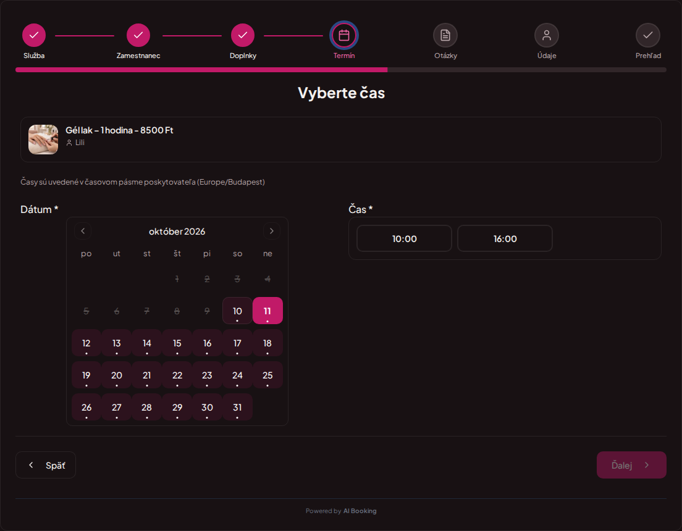Viewport: 682px width, 531px height.
Task: Select October 31 in the calendar
Action: [237, 407]
